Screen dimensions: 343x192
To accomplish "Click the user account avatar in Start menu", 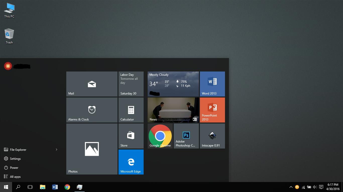I will tap(8, 66).
